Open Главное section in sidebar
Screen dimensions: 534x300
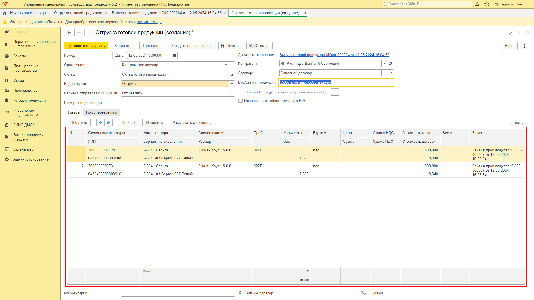(20, 32)
